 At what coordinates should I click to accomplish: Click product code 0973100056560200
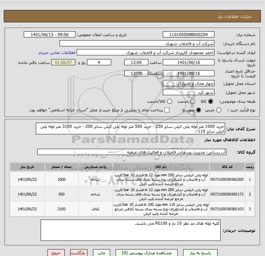click(227, 179)
